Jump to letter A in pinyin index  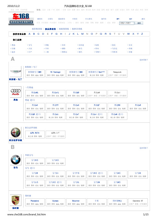[30, 34]
